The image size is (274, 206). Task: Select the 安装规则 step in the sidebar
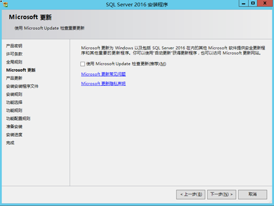14,94
